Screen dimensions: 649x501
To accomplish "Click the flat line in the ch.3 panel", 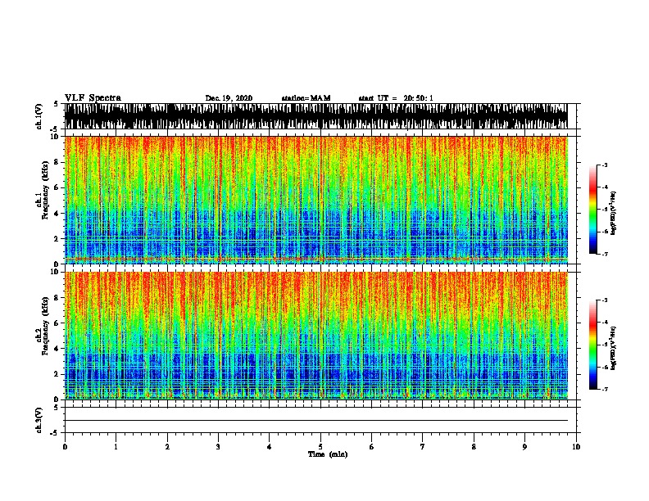I will (x=315, y=421).
